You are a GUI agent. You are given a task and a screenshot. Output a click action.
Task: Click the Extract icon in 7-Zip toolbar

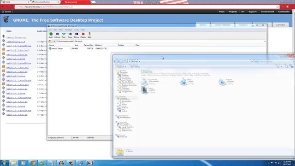pyautogui.click(x=57, y=34)
